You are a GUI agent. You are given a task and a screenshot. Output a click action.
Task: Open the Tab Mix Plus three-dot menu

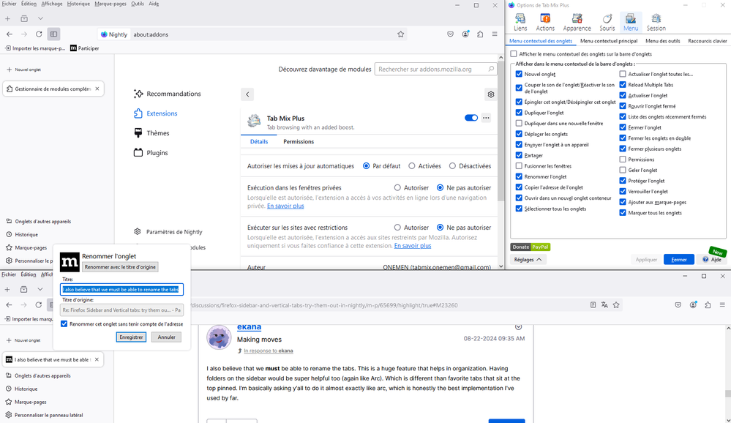coord(486,118)
